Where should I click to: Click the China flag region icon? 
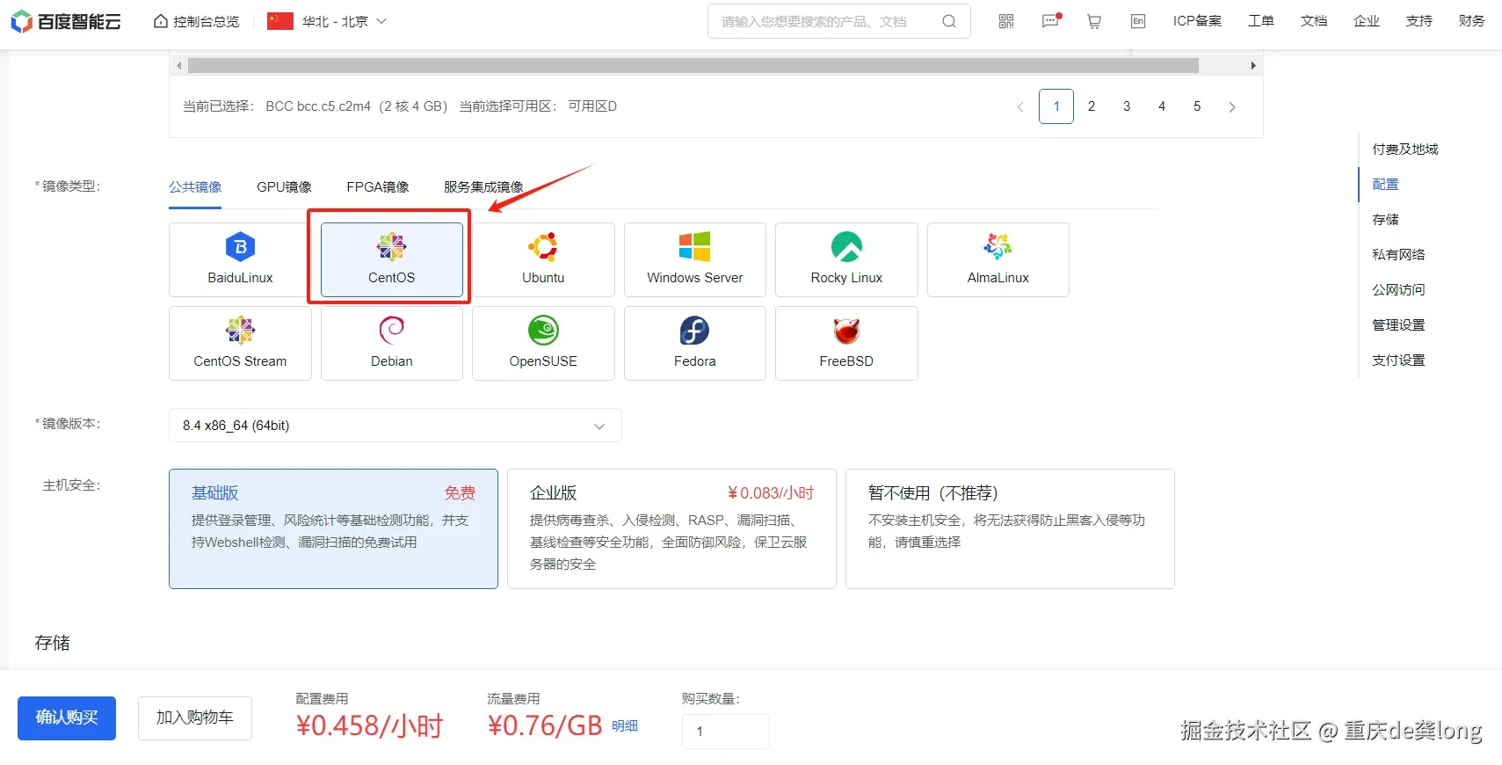click(280, 21)
